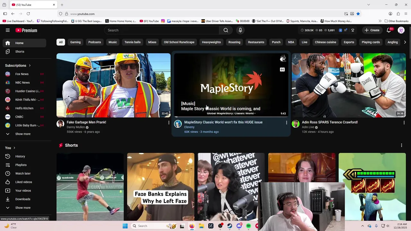Open the account avatar menu

click(401, 30)
